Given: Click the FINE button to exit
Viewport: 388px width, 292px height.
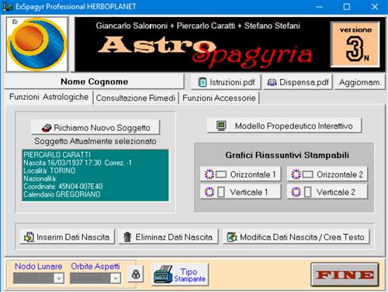Looking at the screenshot, I should point(345,274).
